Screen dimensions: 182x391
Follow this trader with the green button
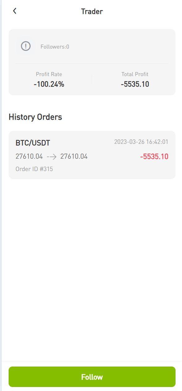point(92,377)
